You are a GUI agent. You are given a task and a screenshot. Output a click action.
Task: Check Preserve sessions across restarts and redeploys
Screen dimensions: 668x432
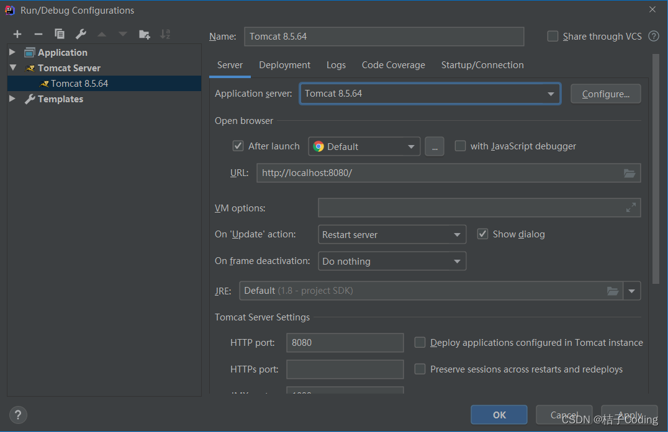coord(420,369)
